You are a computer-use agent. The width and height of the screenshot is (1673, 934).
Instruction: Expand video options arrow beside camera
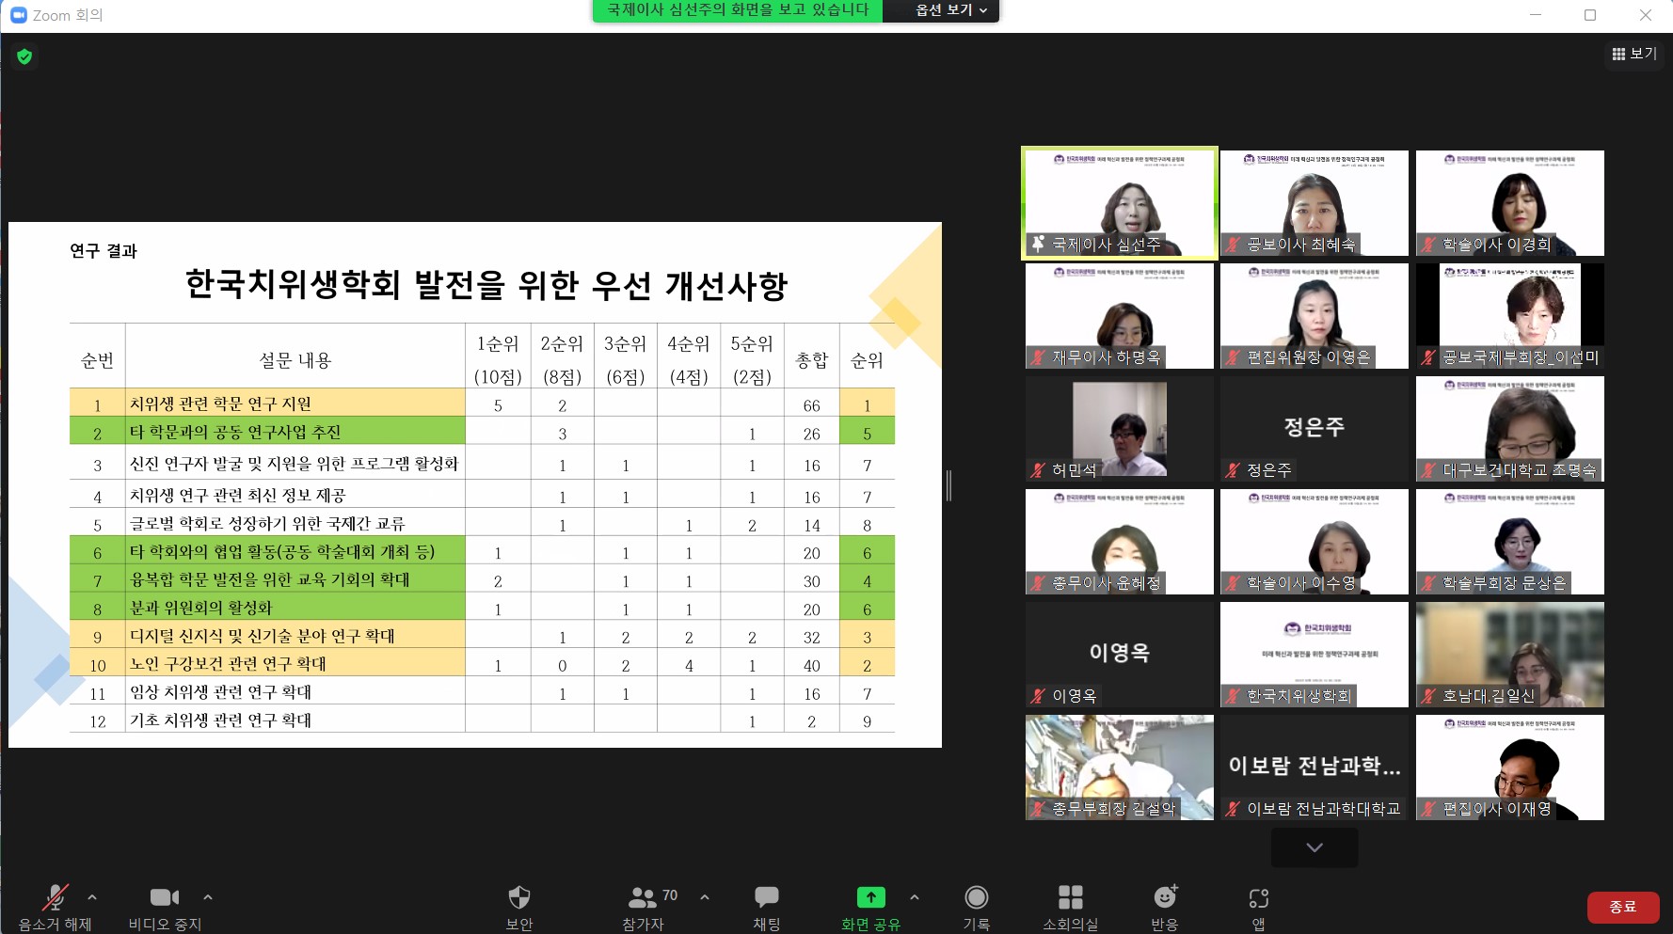[x=208, y=897]
